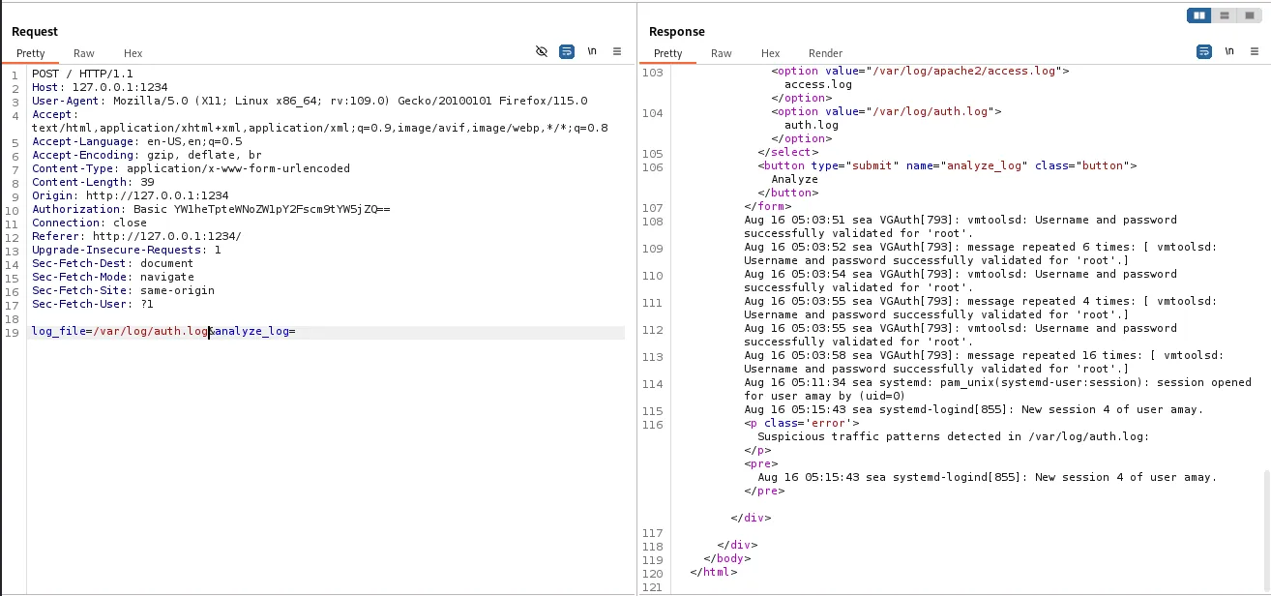The width and height of the screenshot is (1271, 596).
Task: Click the 'message repeated 16 times' log entry
Action: click(984, 362)
